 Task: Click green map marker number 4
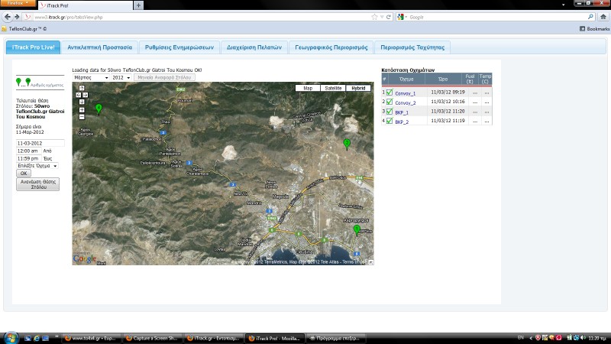[x=99, y=109]
